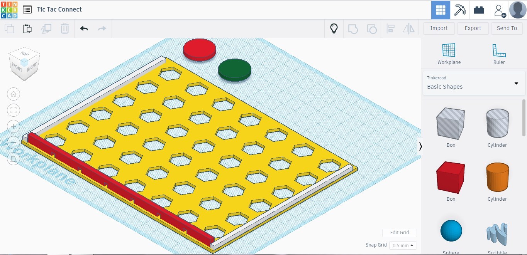
Task: Open the designs list icon
Action: [x=27, y=10]
